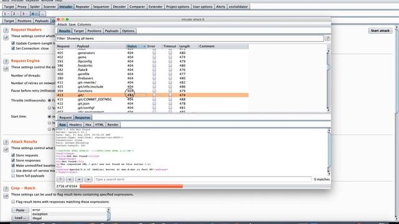Toggle Store responses checkbox
The height and width of the screenshot is (224, 399).
point(13,161)
